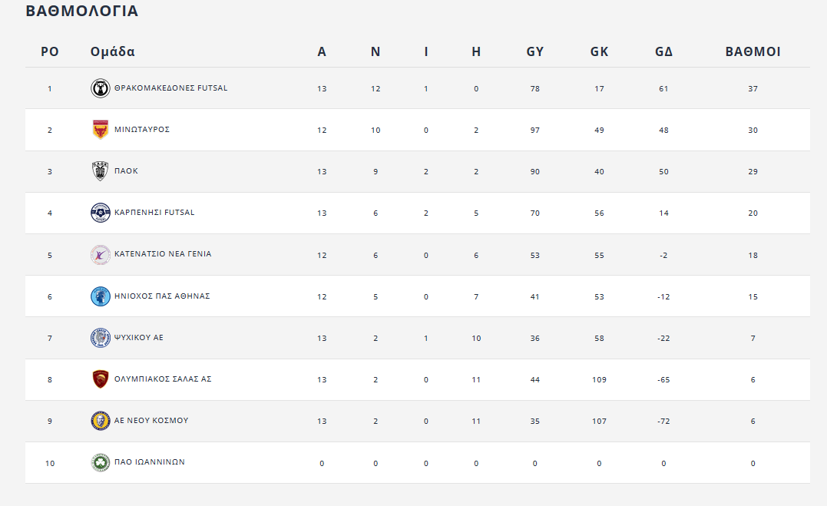This screenshot has width=827, height=506.
Task: Click the ΟΛΥΜΠΙΑΚΟΣ ΣΑΛΑΣ ΑΣ crest
Action: [x=100, y=379]
